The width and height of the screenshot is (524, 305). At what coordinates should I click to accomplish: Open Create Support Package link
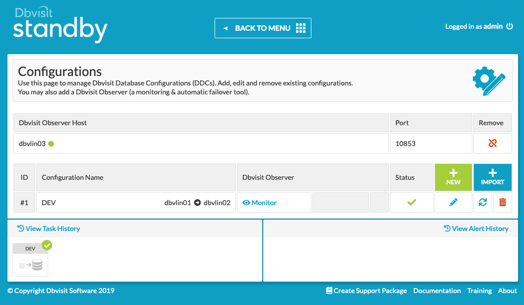367,291
